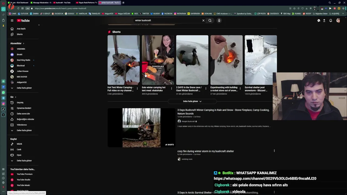Click the create/upload arrow icon
Screen dimensions: 347x195
click(324, 21)
